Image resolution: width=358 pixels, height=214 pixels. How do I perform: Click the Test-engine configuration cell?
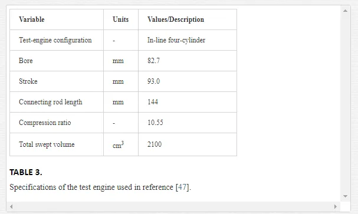coord(57,40)
